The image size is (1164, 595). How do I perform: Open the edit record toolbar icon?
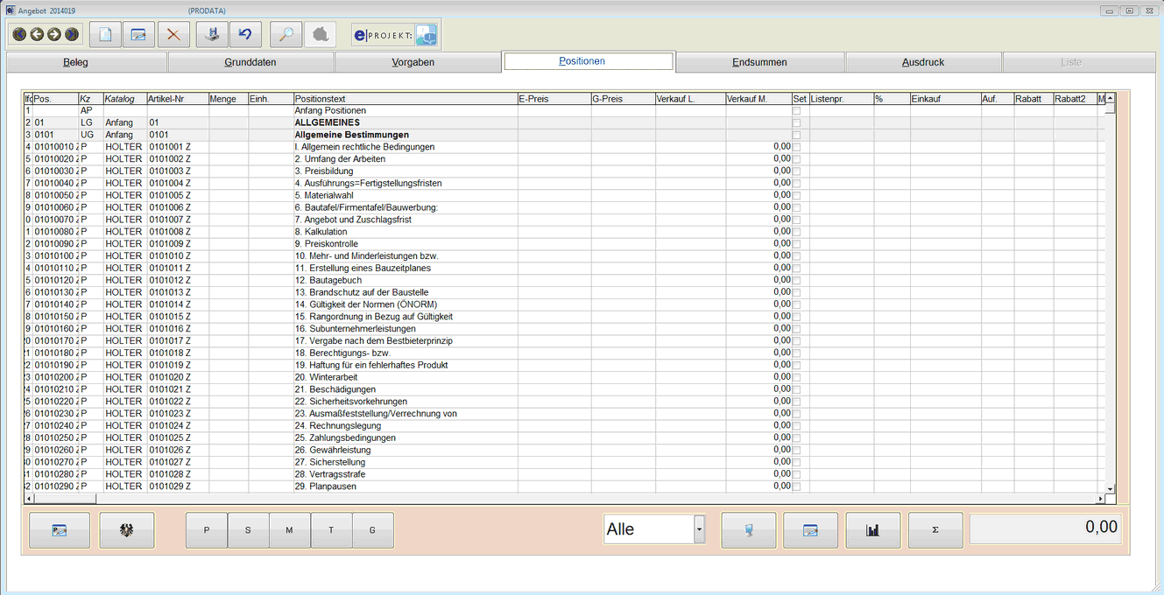tap(138, 34)
